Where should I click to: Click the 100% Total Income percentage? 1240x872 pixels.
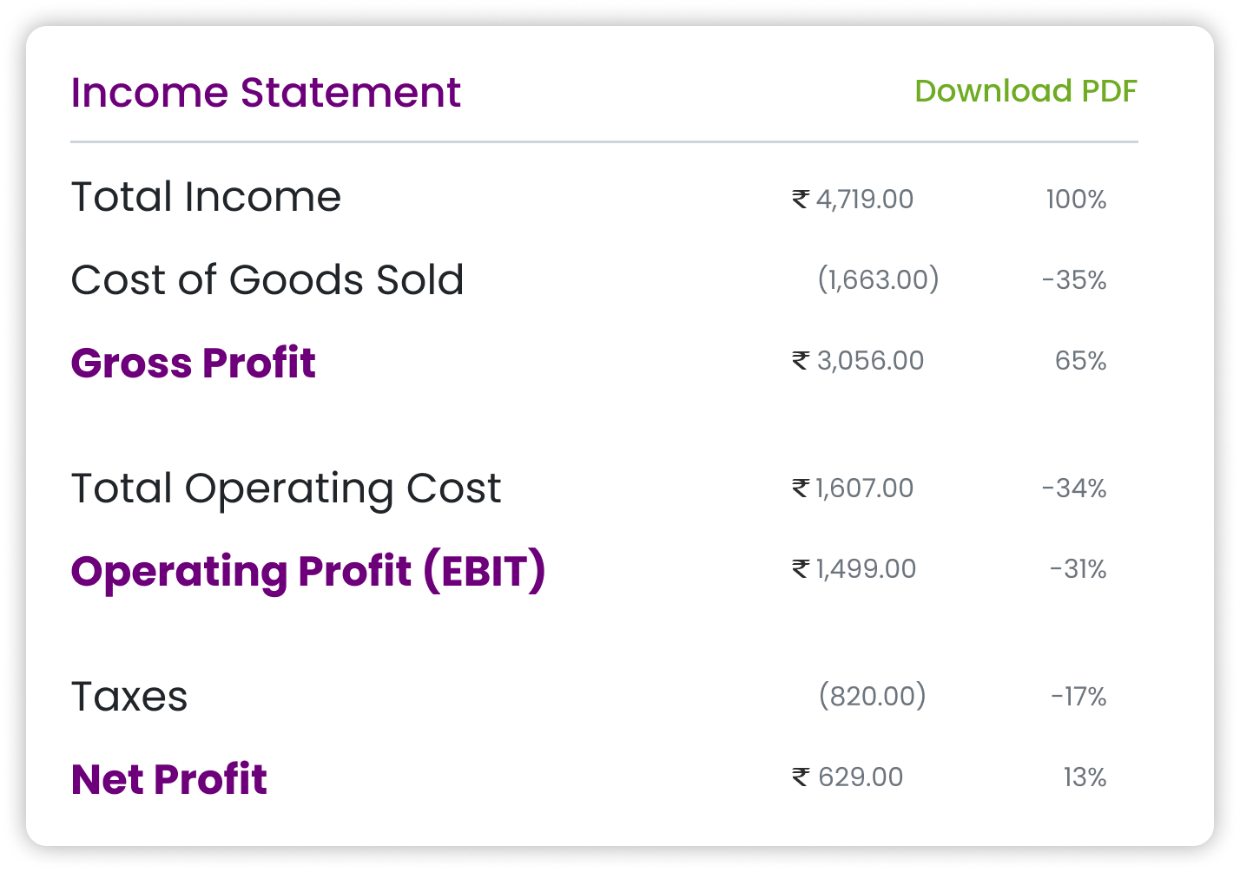pos(1076,200)
